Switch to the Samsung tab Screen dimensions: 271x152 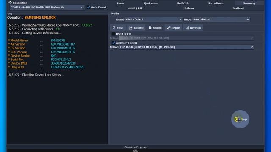[249, 3]
